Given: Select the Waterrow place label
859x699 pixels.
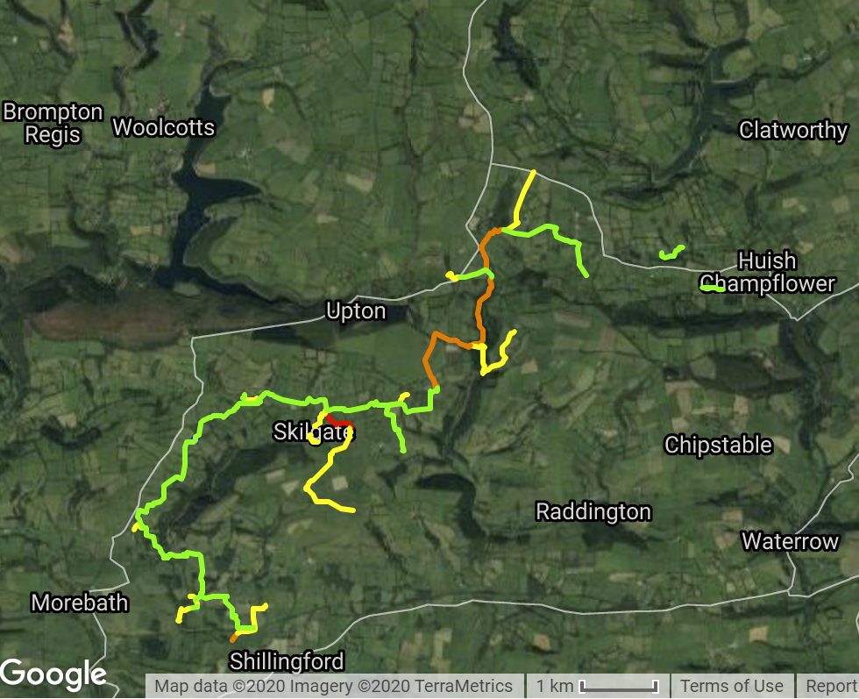Looking at the screenshot, I should 790,542.
